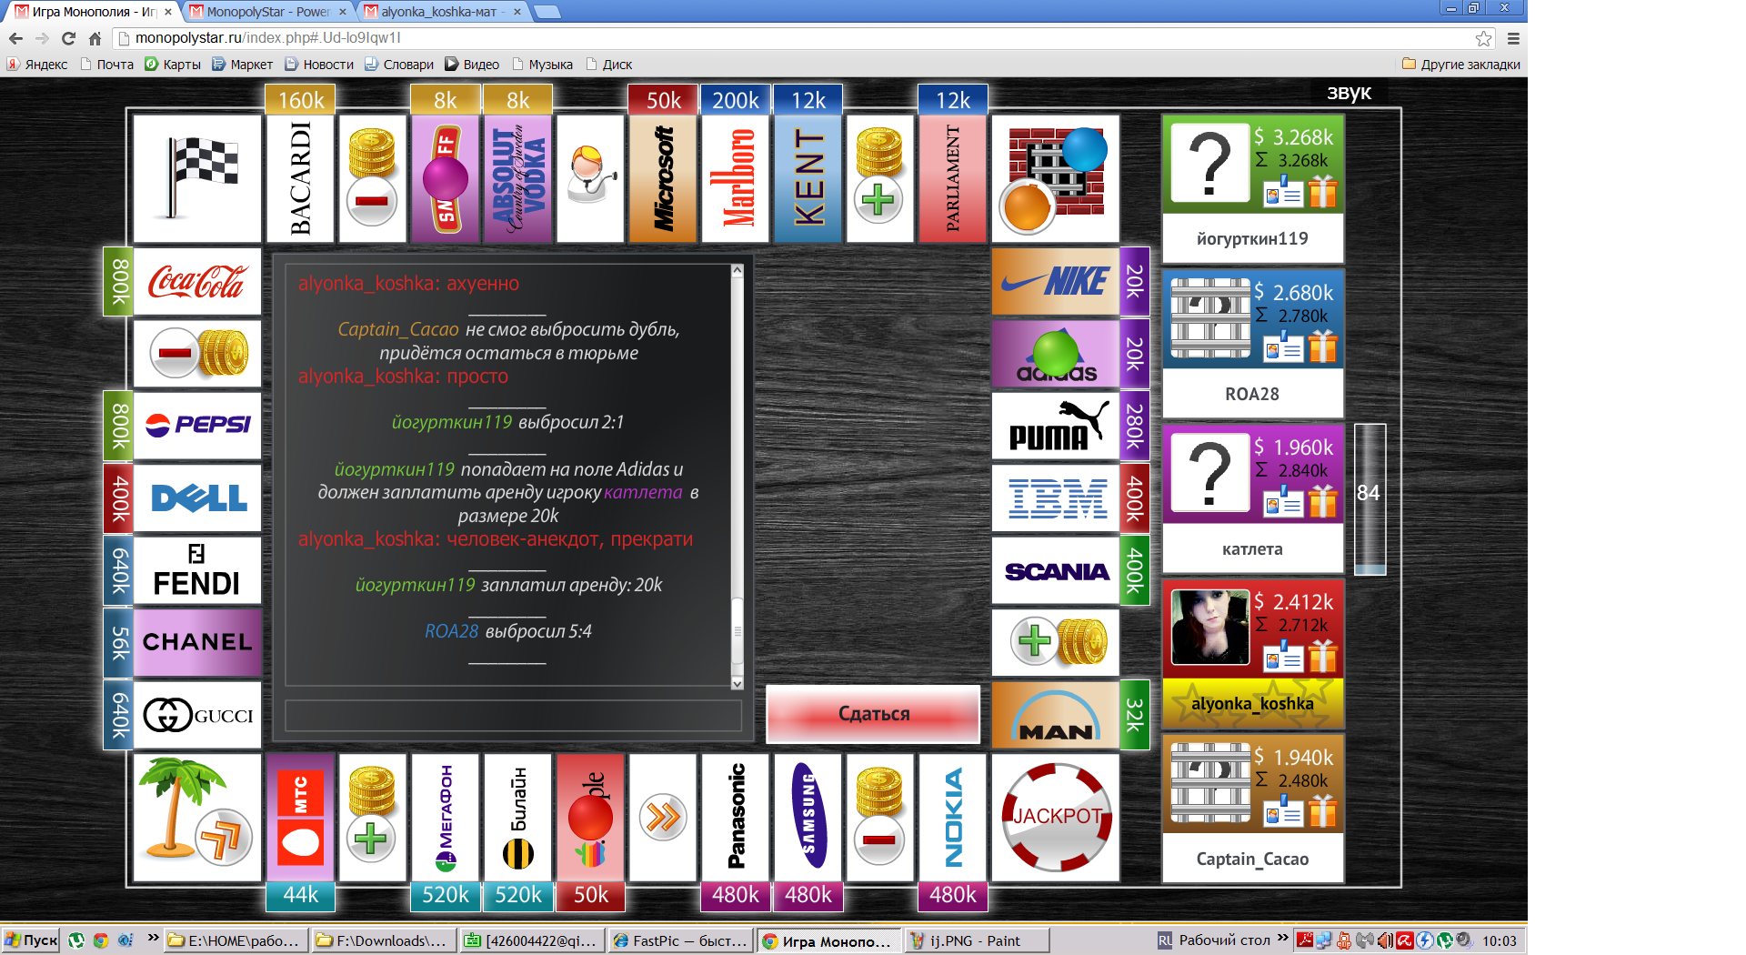The width and height of the screenshot is (1746, 955).
Task: Select the MAN property cell
Action: [1055, 715]
